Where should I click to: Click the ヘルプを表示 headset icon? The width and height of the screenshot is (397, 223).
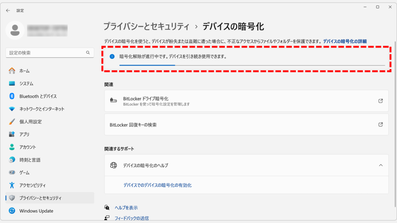pyautogui.click(x=107, y=208)
